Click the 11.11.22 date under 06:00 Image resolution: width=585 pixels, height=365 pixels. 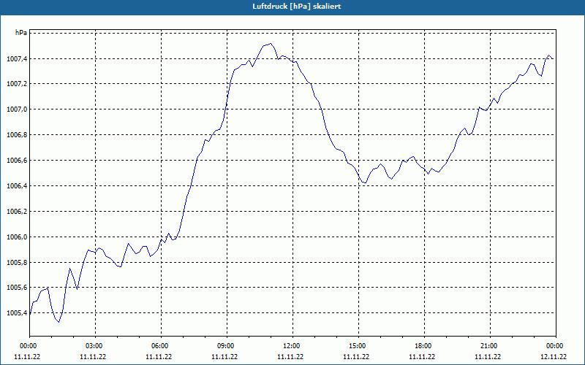[x=159, y=356]
